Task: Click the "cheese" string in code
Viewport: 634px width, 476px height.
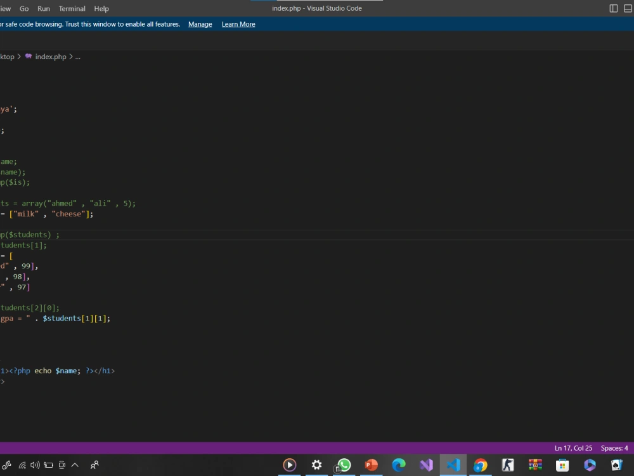Action: (68, 214)
